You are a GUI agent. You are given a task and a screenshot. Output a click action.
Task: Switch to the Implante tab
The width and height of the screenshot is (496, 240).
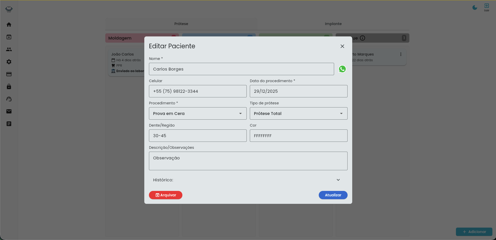pyautogui.click(x=333, y=24)
